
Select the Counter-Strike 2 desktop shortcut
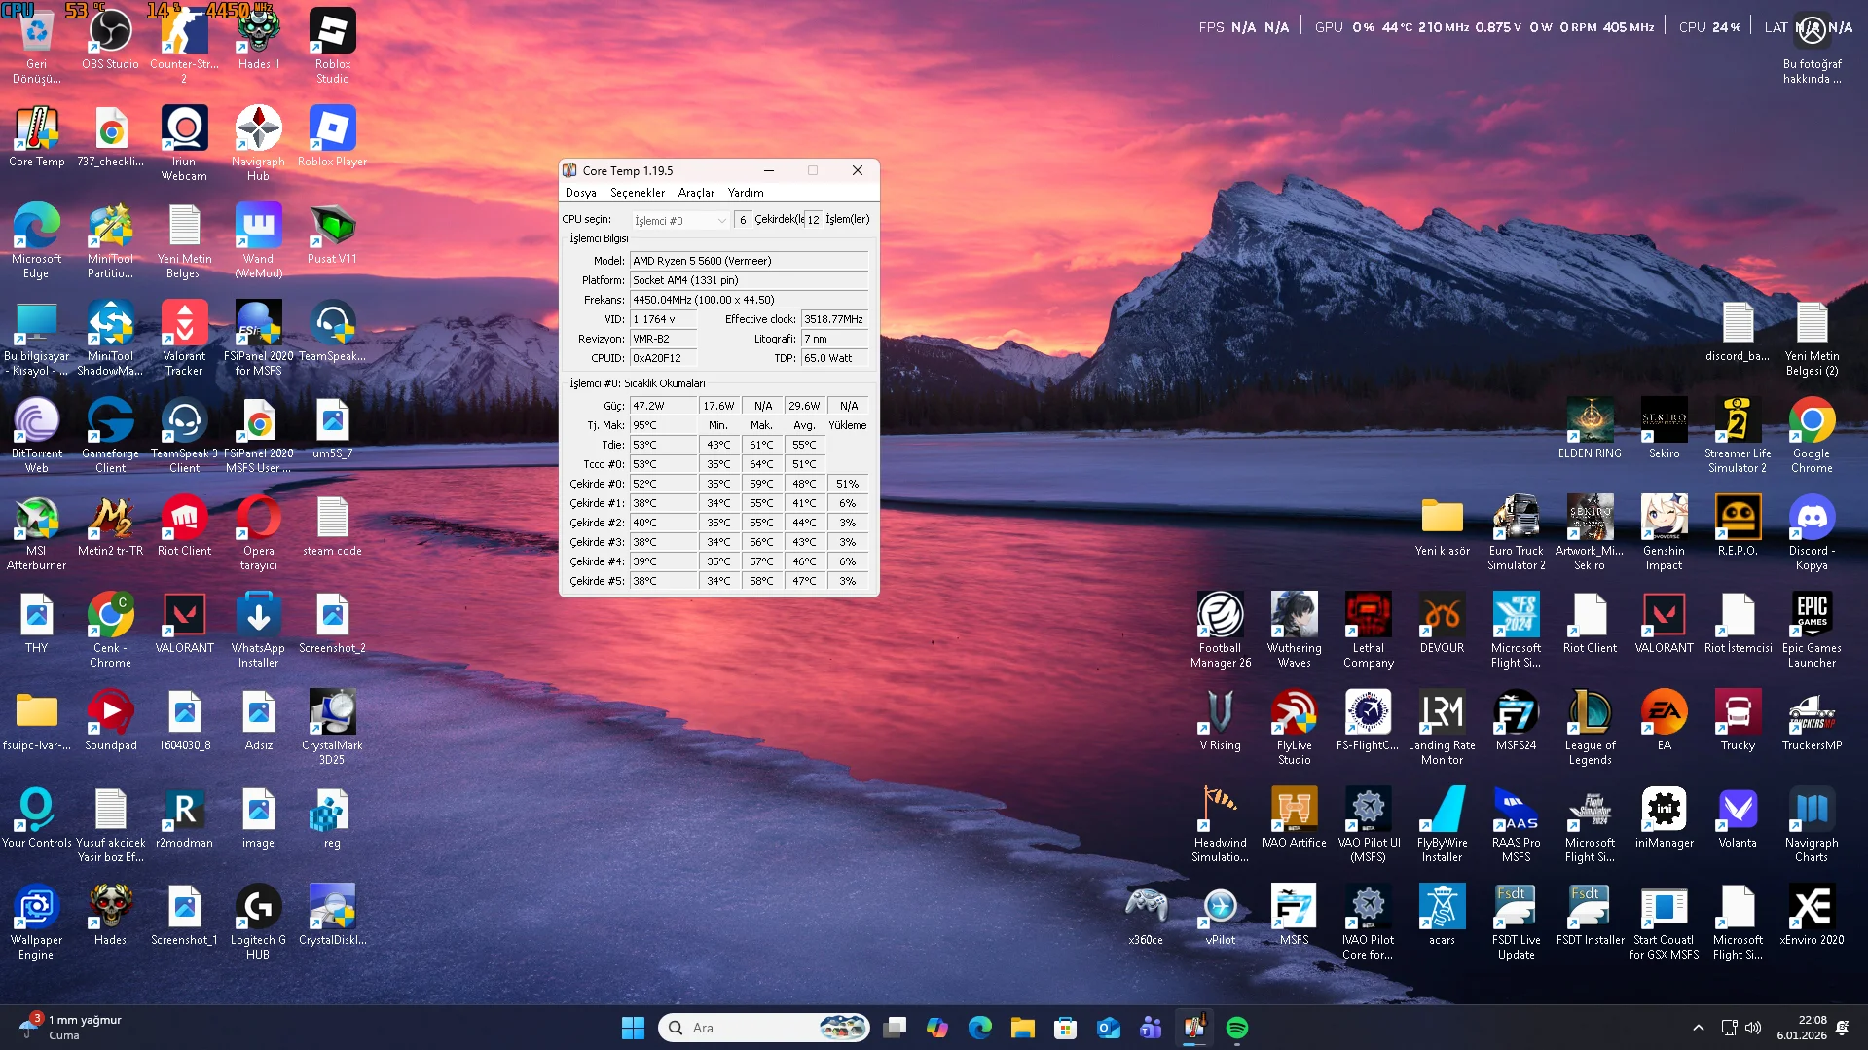pos(184,40)
